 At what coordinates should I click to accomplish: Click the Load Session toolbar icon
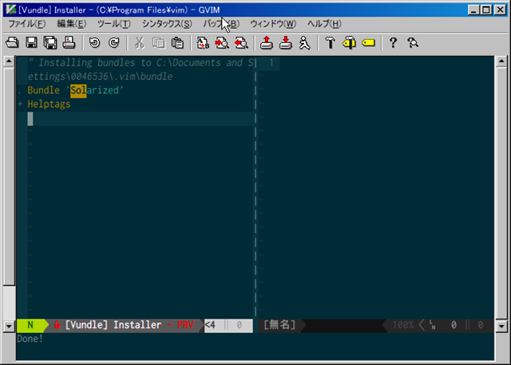(x=267, y=42)
